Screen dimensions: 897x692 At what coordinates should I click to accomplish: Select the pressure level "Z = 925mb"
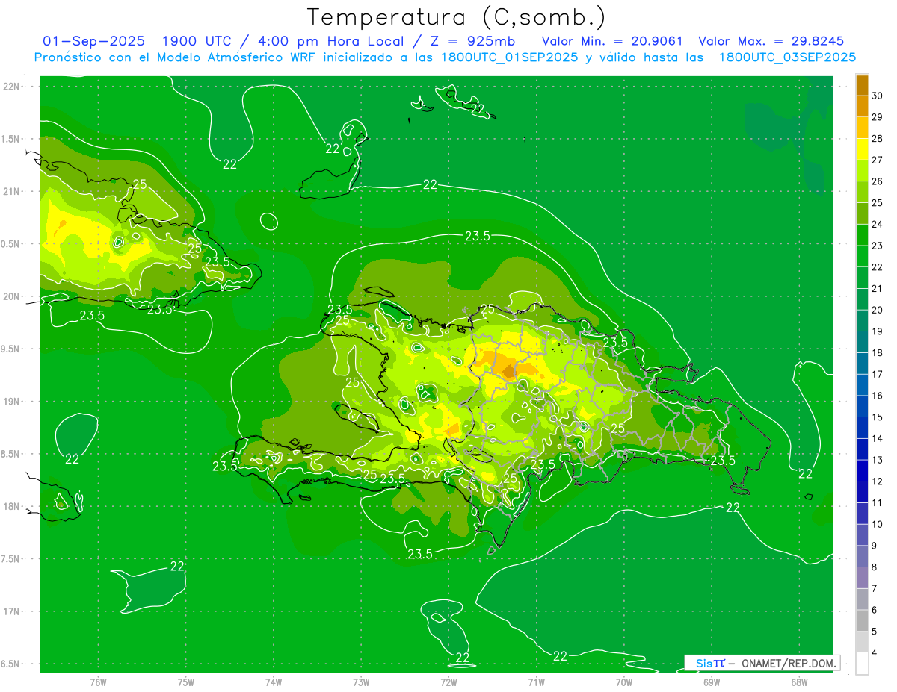tap(474, 41)
